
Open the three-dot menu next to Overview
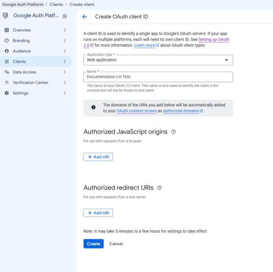65,30
